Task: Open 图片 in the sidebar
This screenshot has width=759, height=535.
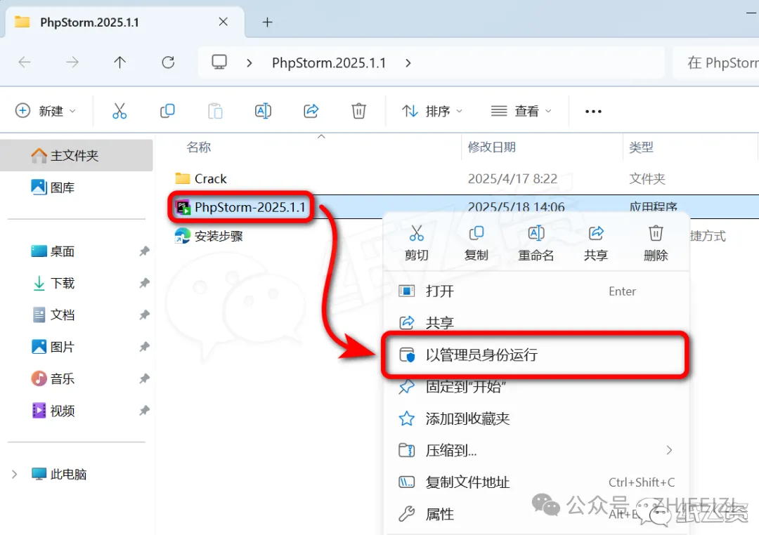Action: (53, 347)
